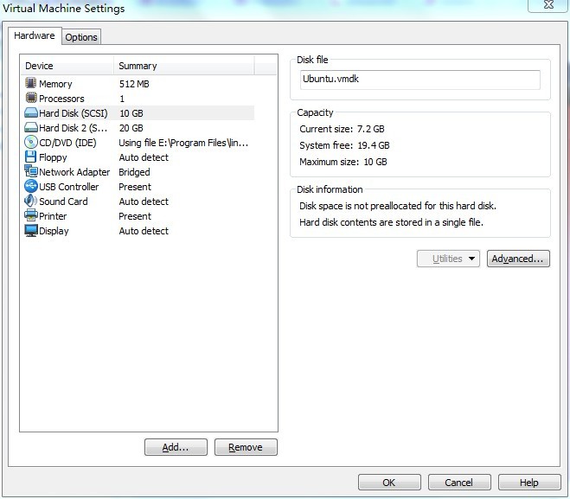This screenshot has width=570, height=499.
Task: Click the Network Adapter icon
Action: [x=31, y=171]
